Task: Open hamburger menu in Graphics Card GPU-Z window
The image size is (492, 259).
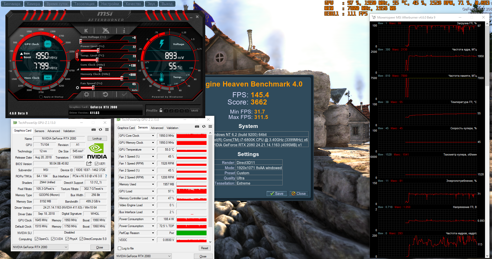Action: click(x=107, y=129)
